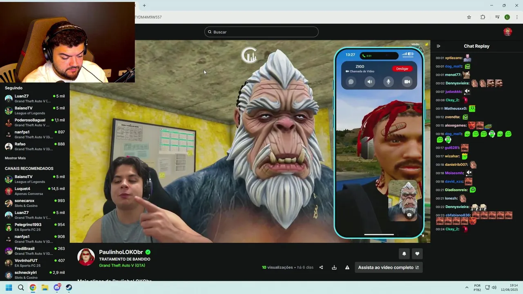Click Gladisonreis username in chat
The image size is (523, 294).
pyautogui.click(x=456, y=190)
